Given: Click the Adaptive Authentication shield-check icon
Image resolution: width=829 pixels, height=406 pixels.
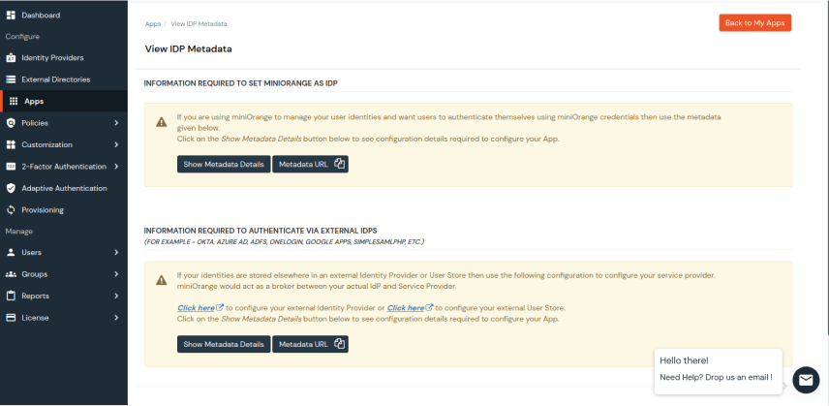Looking at the screenshot, I should point(11,188).
